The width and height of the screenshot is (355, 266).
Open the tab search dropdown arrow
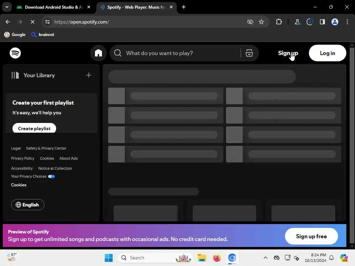click(7, 7)
